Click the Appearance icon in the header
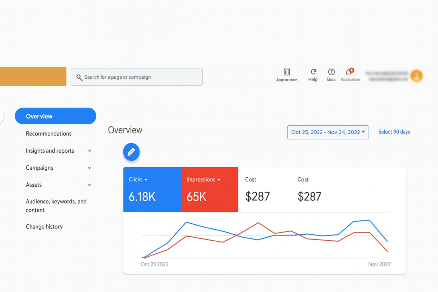438x292 pixels. pyautogui.click(x=287, y=72)
